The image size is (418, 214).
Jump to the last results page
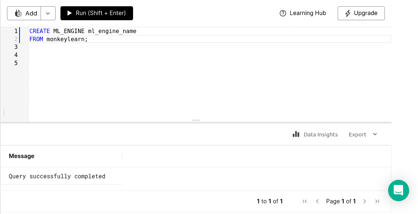(377, 201)
